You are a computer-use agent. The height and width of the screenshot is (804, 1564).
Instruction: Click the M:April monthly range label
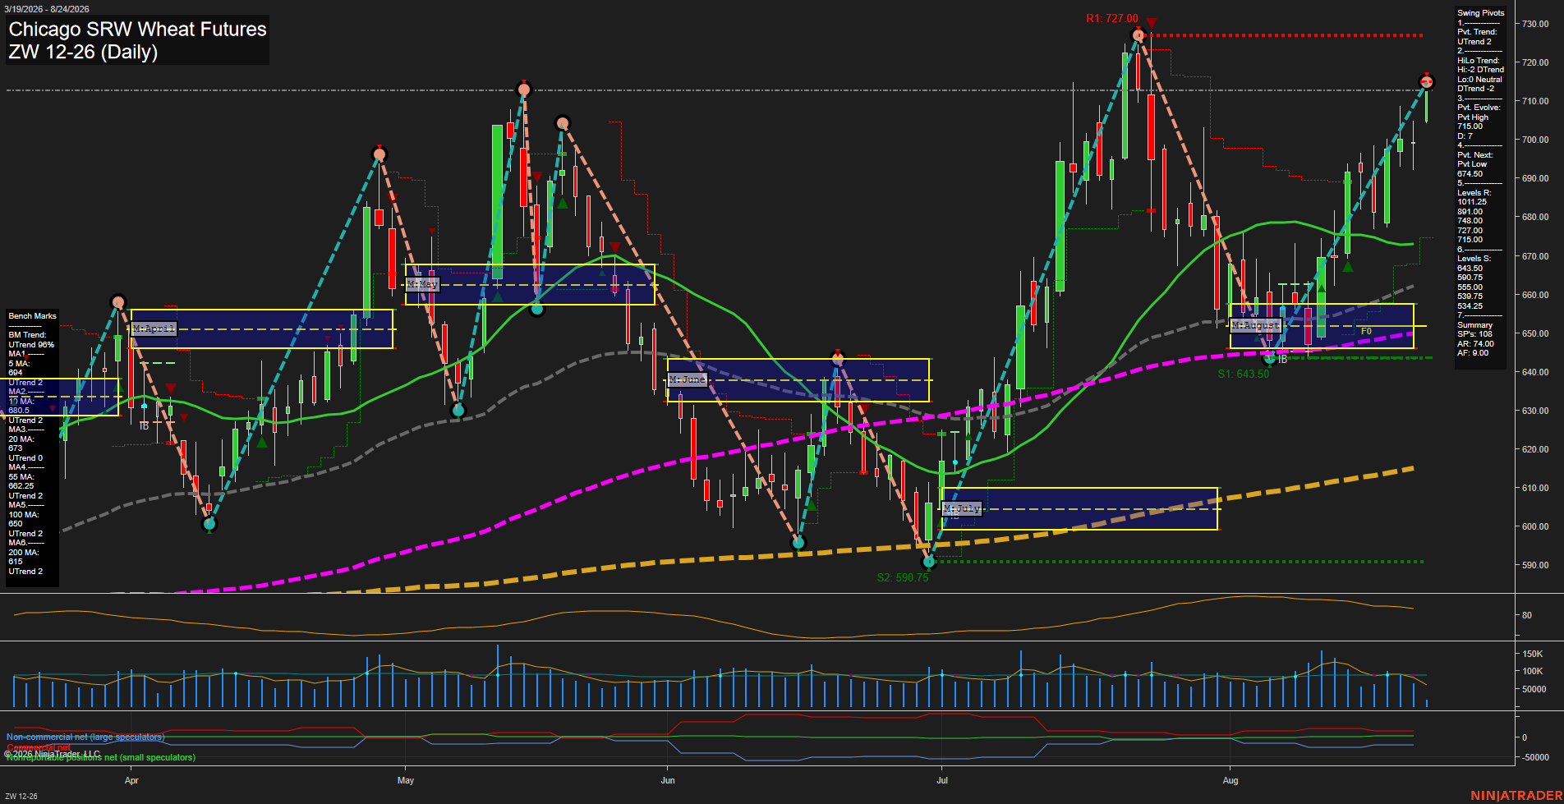pyautogui.click(x=154, y=328)
